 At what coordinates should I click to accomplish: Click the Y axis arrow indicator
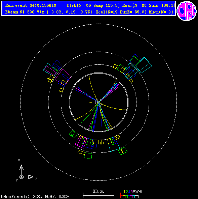pos(21,167)
